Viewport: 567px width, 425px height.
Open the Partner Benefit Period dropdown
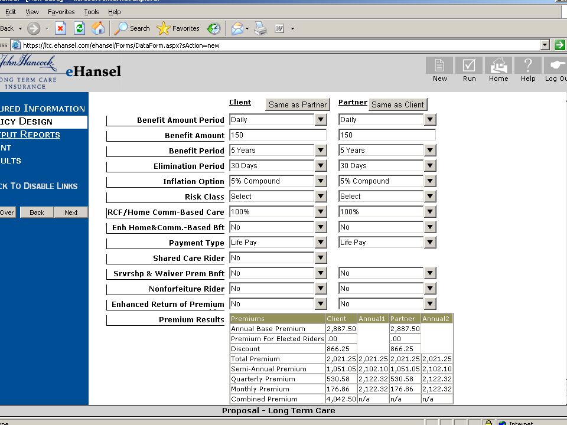(430, 151)
